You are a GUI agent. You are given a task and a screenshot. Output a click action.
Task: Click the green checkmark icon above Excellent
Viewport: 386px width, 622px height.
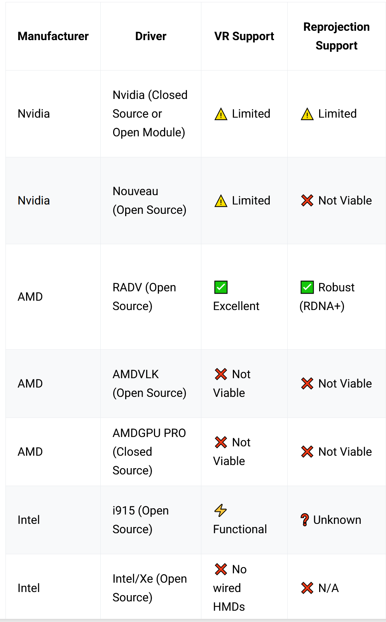coord(221,287)
